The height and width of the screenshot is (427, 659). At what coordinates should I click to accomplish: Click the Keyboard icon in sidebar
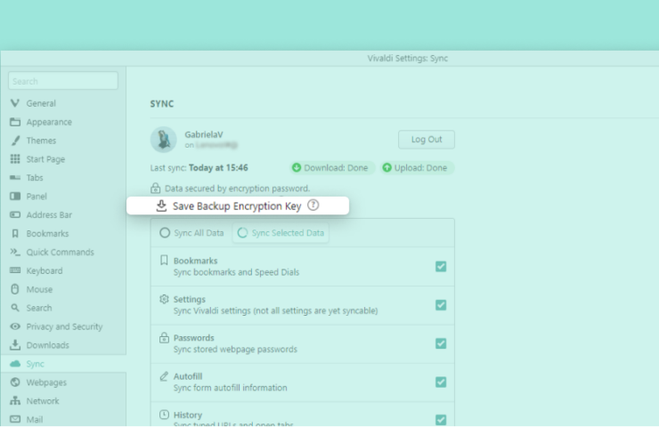(x=15, y=270)
